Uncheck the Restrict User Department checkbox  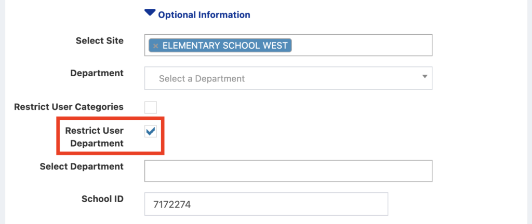click(151, 132)
